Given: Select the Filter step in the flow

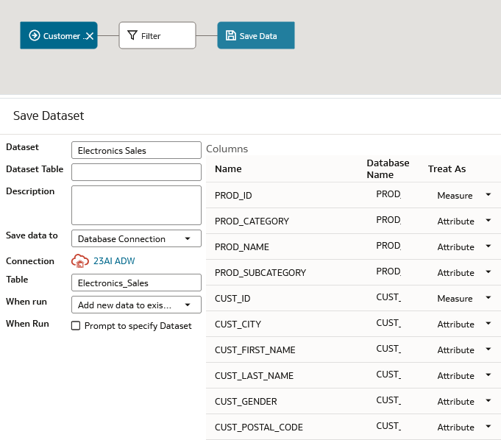Looking at the screenshot, I should [x=157, y=35].
